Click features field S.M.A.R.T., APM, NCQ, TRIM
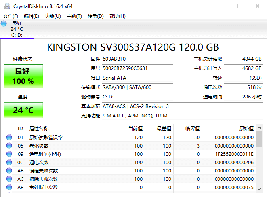Screen dimensions: 267x197 pyautogui.click(x=183, y=116)
